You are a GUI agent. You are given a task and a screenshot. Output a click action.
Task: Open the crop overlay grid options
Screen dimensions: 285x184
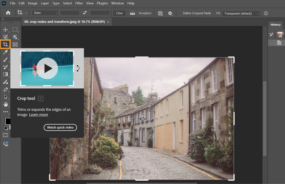coord(160,13)
